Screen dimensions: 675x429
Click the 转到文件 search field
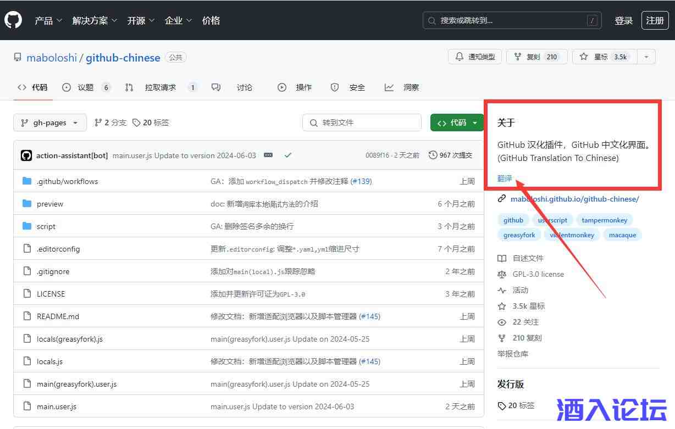coord(362,122)
